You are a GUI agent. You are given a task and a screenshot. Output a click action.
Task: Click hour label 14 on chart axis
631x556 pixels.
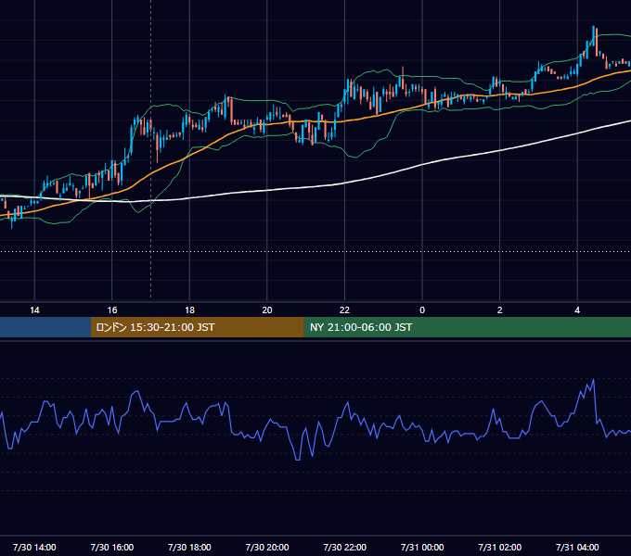pyautogui.click(x=34, y=310)
